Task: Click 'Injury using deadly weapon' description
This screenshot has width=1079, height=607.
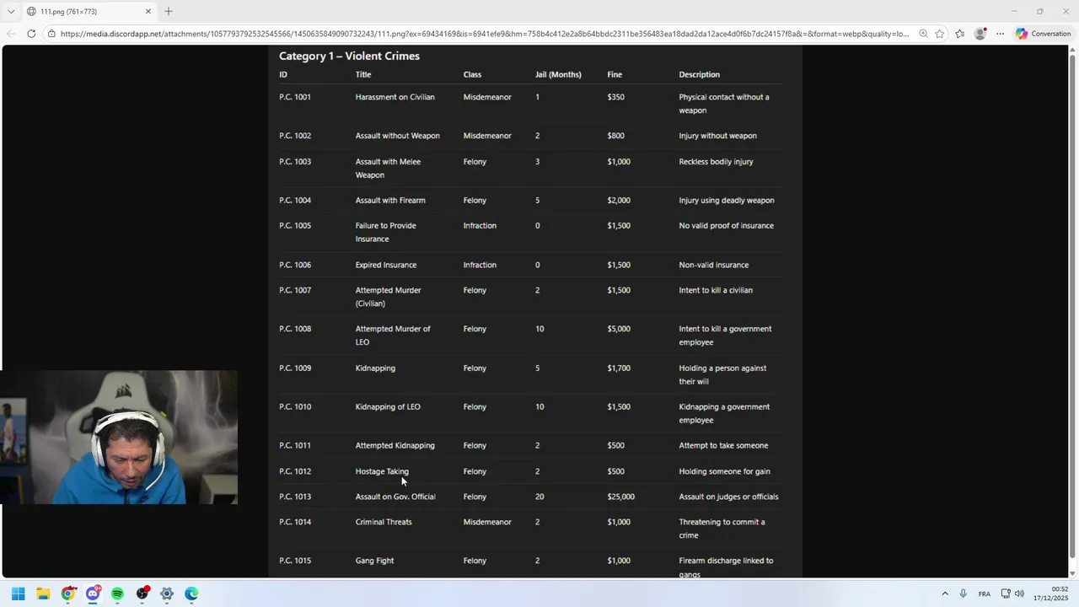Action: coord(727,201)
